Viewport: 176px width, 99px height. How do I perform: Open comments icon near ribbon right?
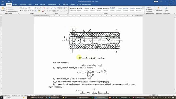170,4
